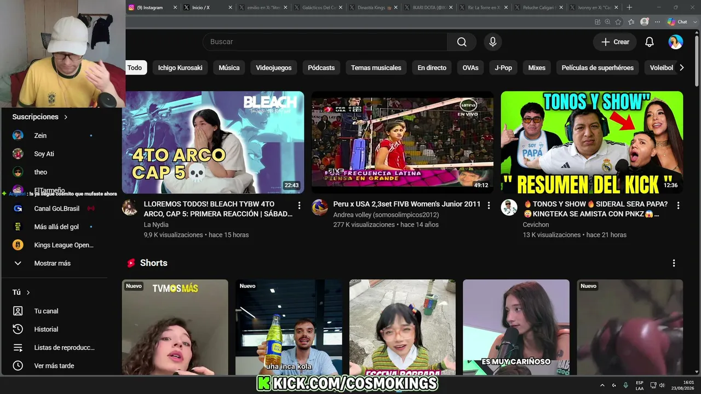Open YouTube notifications bell
This screenshot has width=701, height=394.
coord(650,42)
